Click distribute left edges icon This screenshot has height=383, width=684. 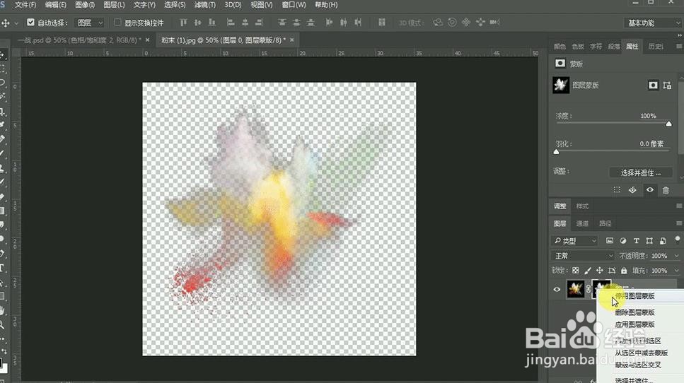(x=329, y=22)
